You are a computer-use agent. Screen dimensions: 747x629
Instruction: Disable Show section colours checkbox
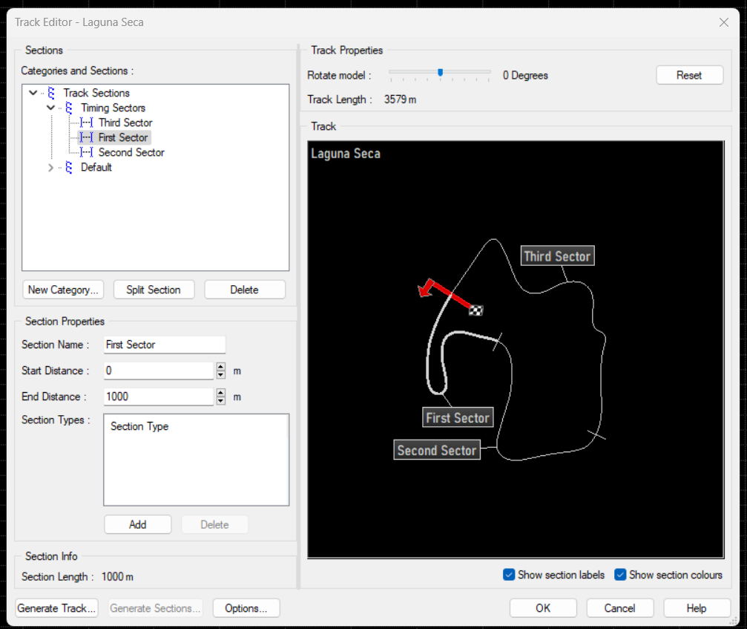620,575
